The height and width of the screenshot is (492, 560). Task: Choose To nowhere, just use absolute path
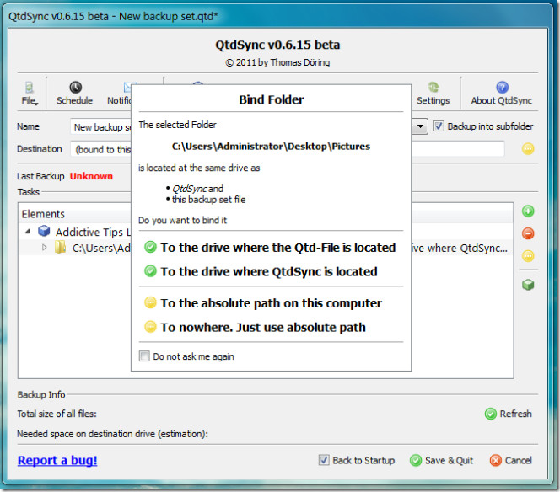(255, 327)
